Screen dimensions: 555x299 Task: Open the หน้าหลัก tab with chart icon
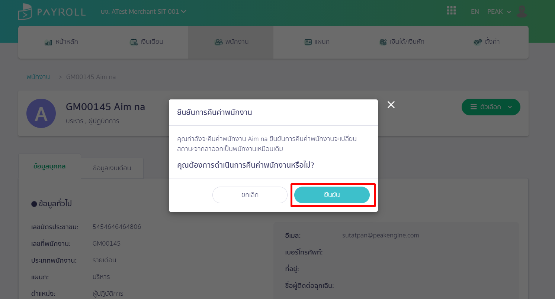(x=61, y=42)
